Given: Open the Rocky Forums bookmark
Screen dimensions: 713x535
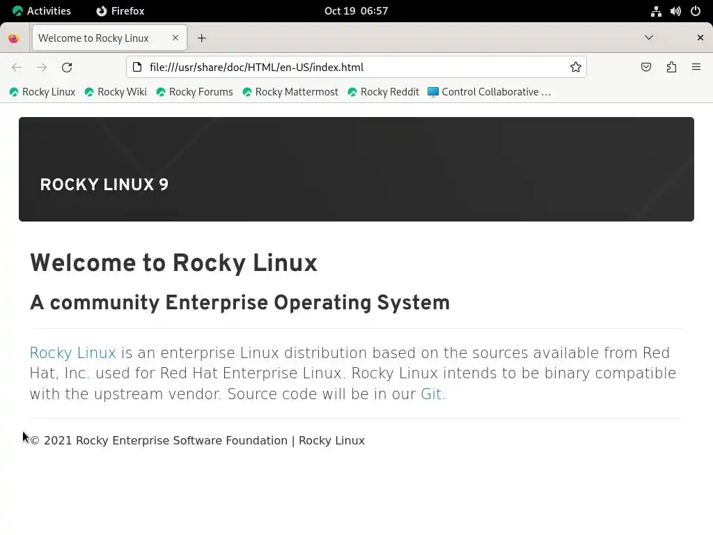Looking at the screenshot, I should [x=194, y=93].
